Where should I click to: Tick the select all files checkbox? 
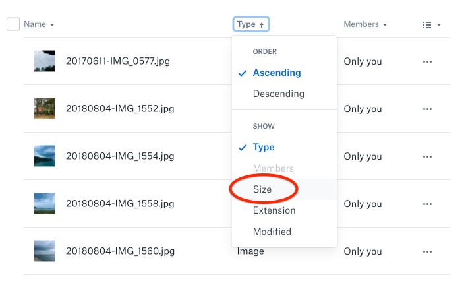click(13, 24)
